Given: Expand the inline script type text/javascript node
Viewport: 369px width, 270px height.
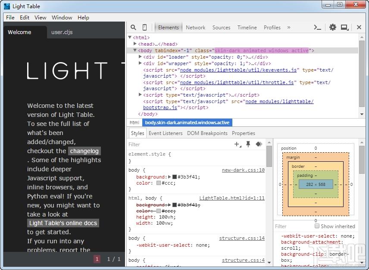Looking at the screenshot, I should [x=140, y=94].
